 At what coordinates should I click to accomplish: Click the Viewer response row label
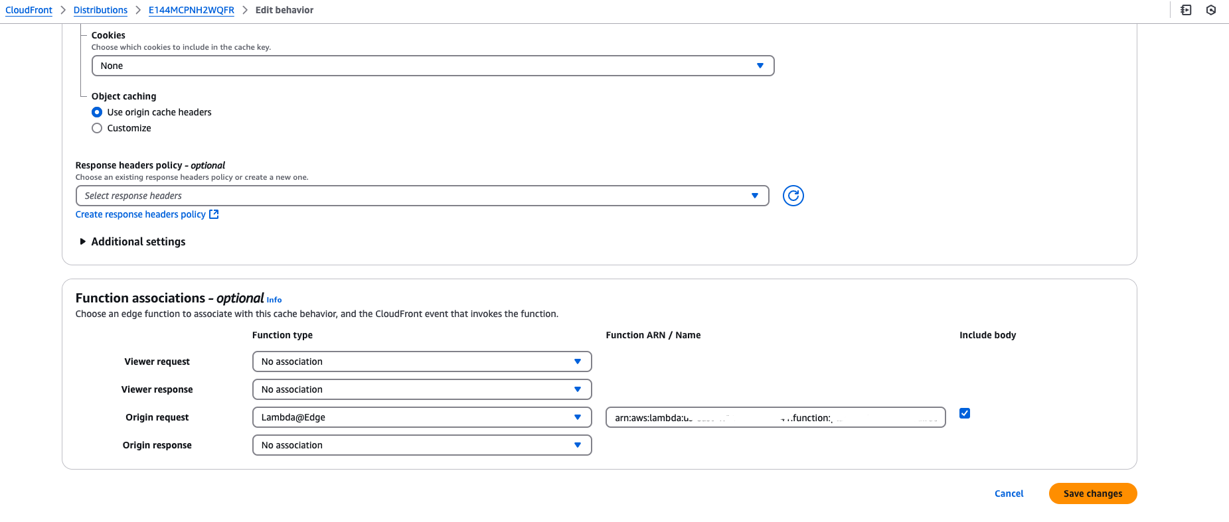(157, 389)
